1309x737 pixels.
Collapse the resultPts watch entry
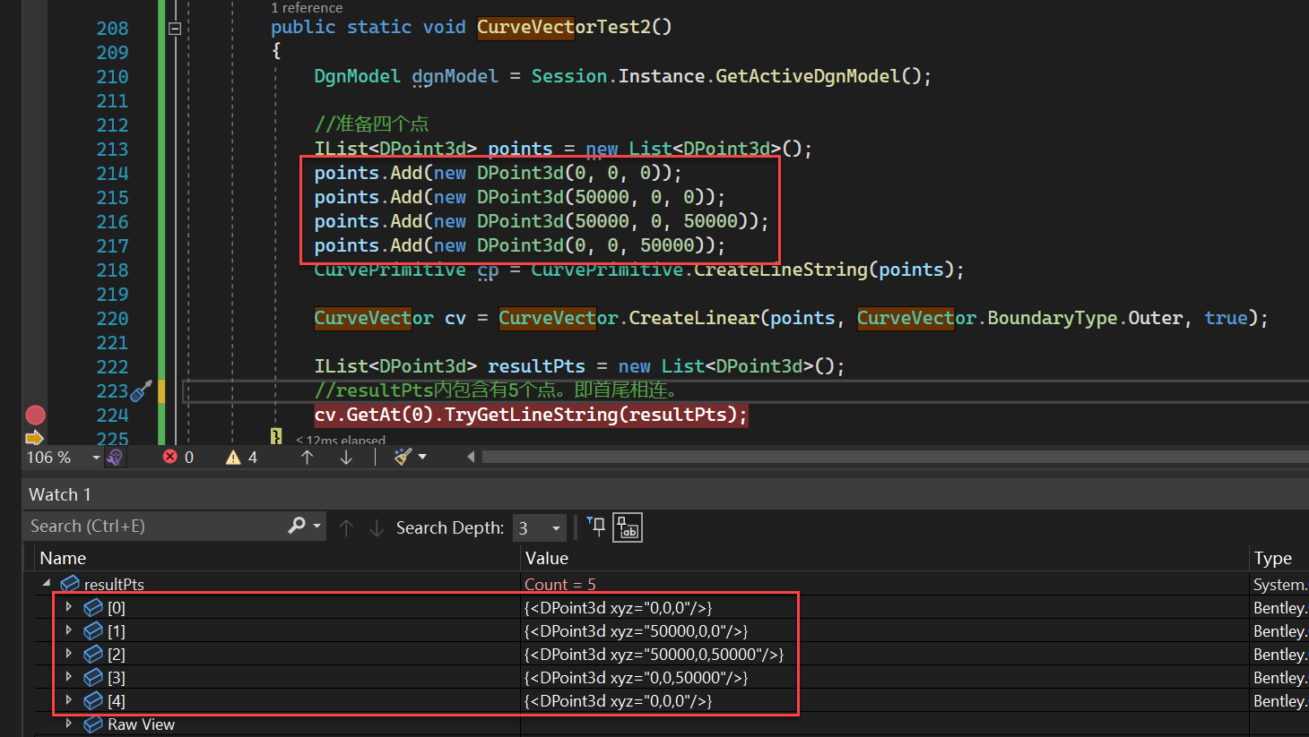(47, 583)
